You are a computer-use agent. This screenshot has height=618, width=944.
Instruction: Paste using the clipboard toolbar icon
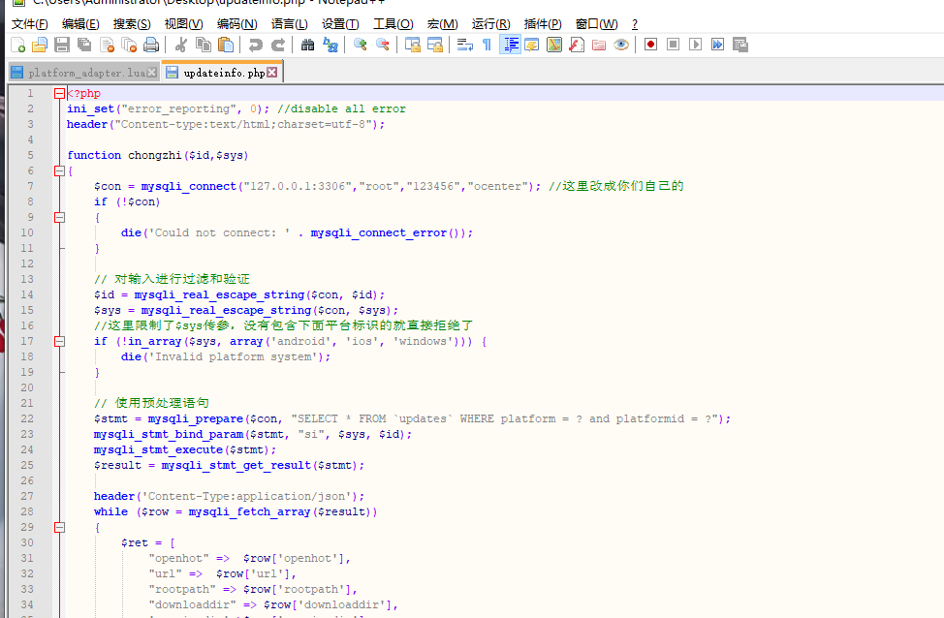pos(226,45)
